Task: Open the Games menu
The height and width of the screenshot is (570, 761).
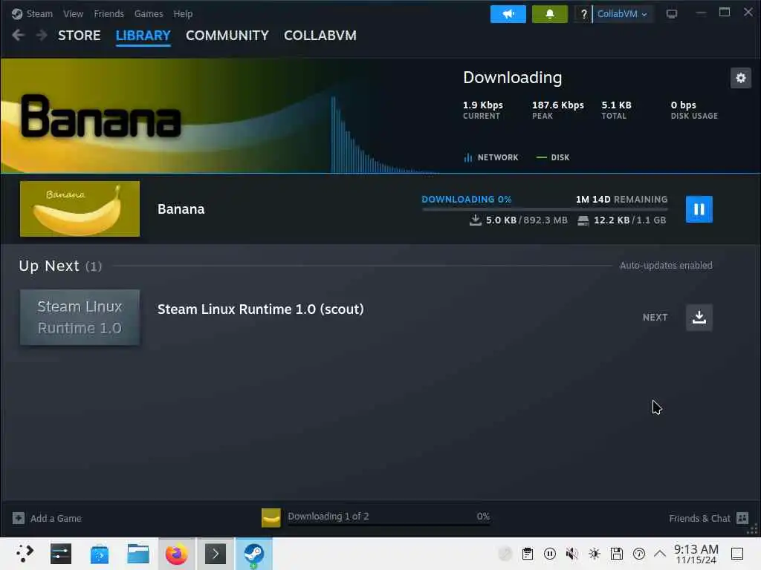Action: (x=149, y=13)
